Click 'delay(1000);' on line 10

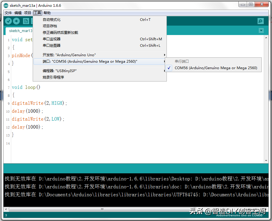point(27,111)
